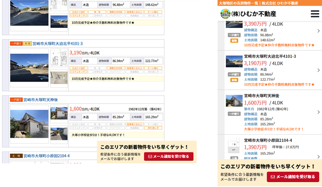The width and height of the screenshot is (322, 187).
Task: Click 122.77m² land area in desktop listing
Action: (152, 61)
